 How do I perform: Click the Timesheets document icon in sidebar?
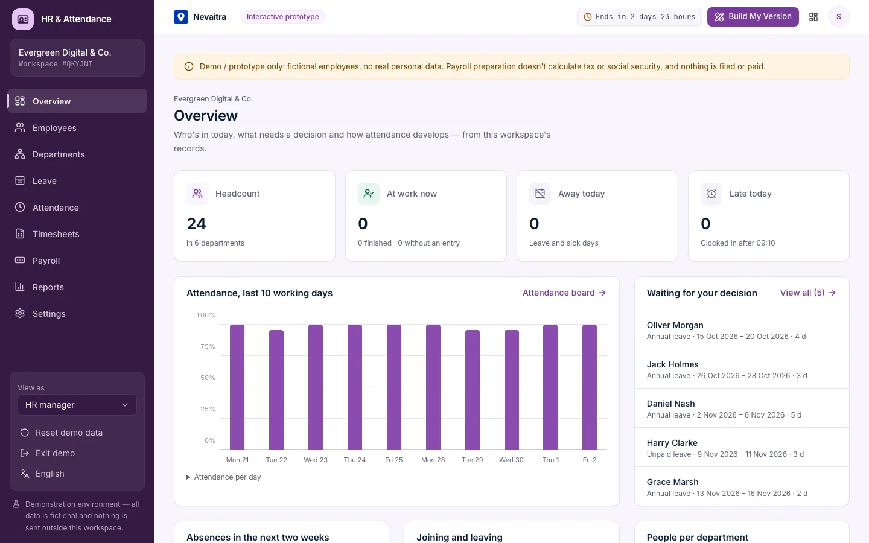(20, 233)
